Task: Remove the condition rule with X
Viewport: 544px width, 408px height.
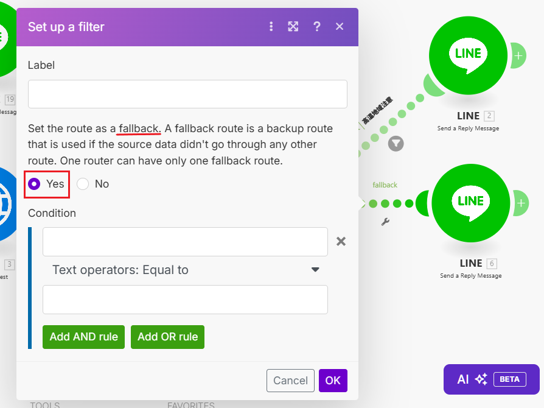Action: [341, 241]
